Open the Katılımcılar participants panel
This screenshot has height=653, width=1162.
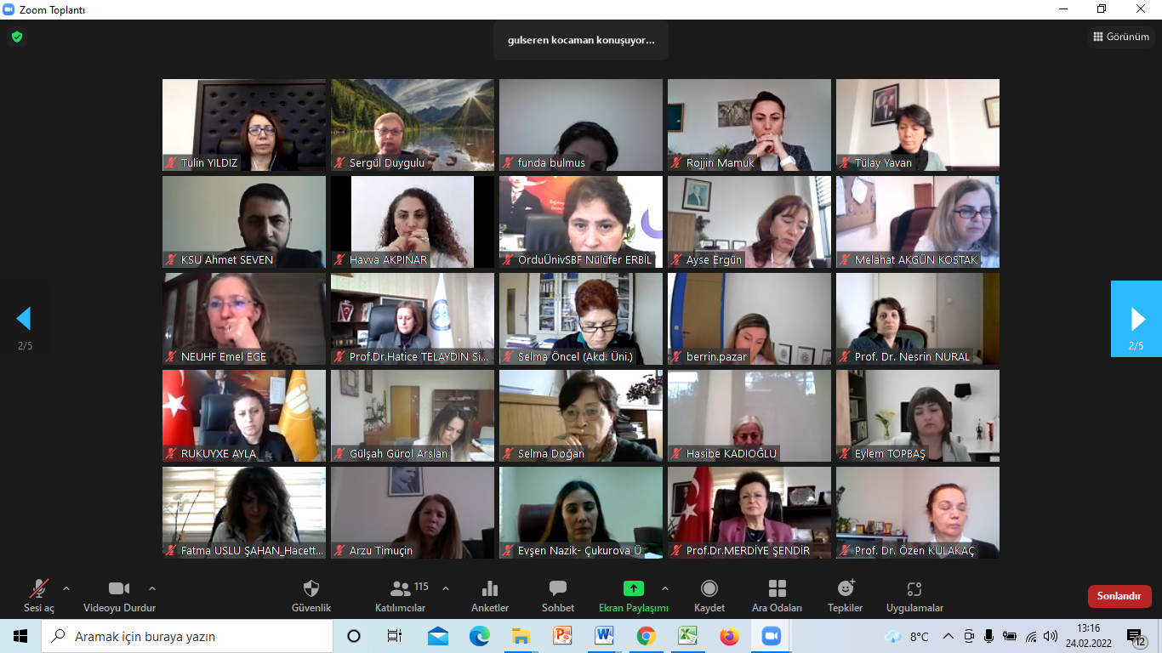(401, 589)
